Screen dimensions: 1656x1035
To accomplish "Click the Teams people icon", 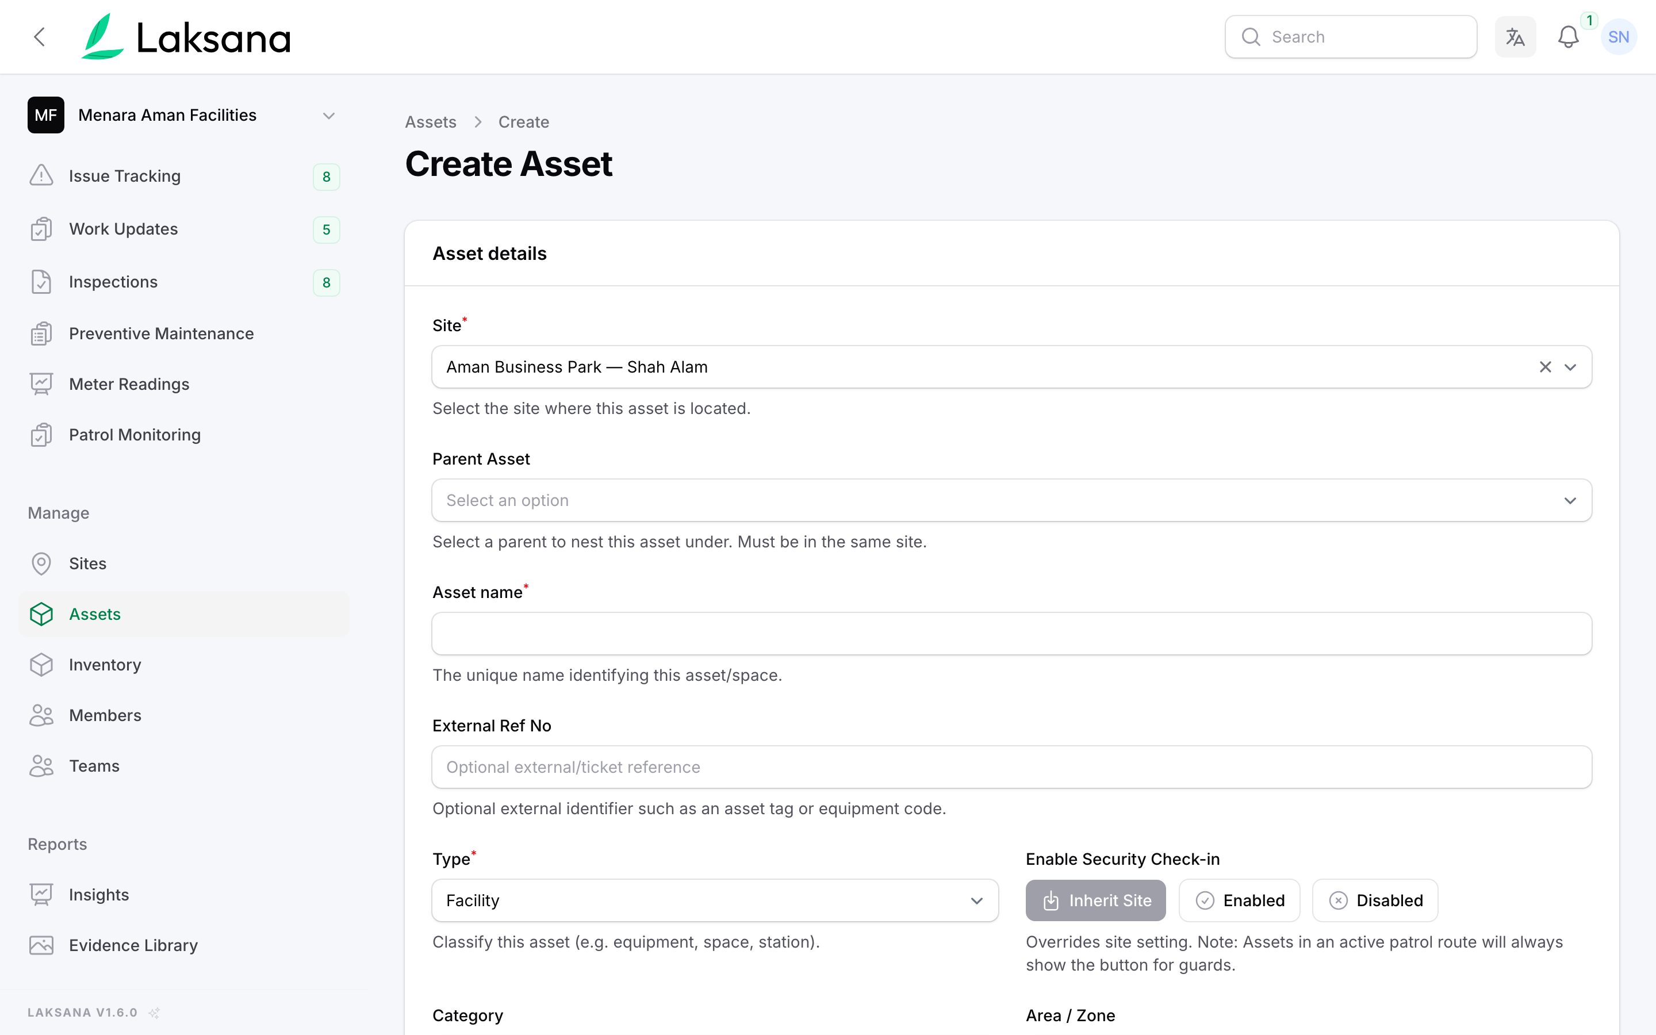I will (41, 766).
